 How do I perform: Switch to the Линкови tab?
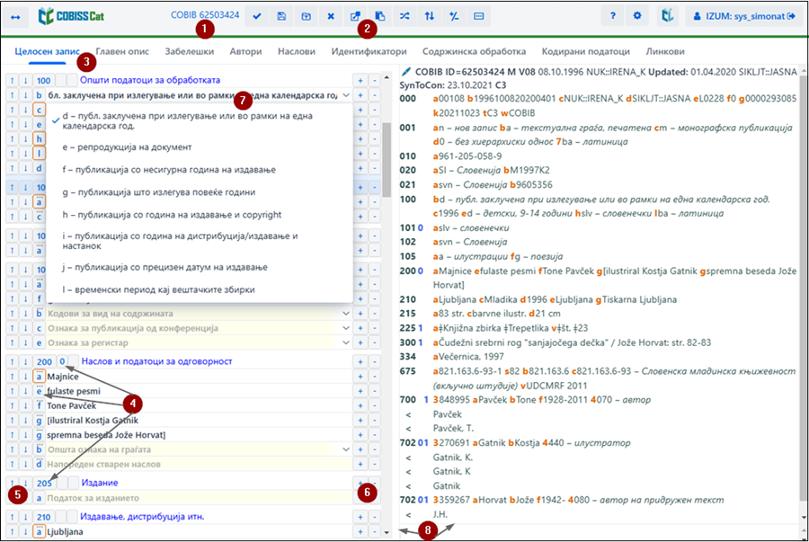(x=665, y=51)
